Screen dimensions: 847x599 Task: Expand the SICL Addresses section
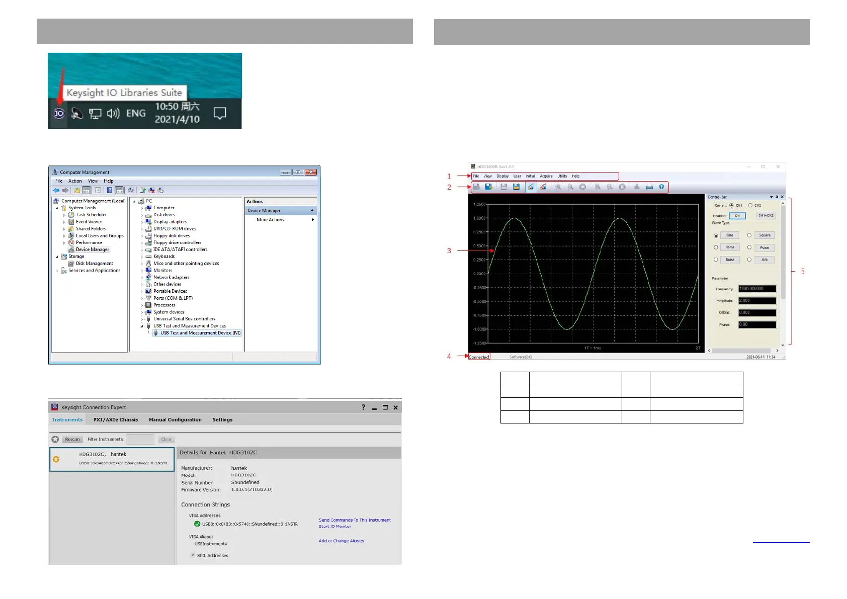click(x=193, y=555)
